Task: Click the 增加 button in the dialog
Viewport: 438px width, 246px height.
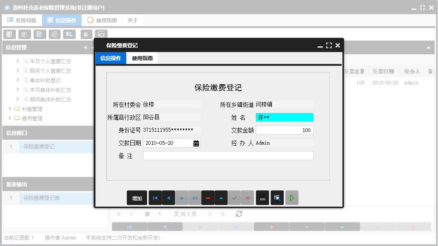Action: click(137, 197)
